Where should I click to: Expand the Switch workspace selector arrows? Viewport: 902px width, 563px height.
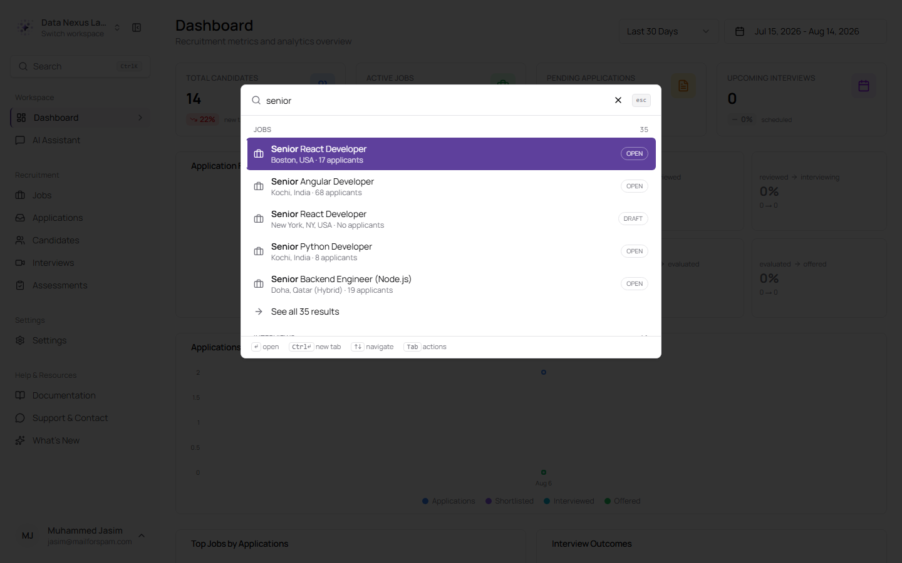click(x=117, y=28)
